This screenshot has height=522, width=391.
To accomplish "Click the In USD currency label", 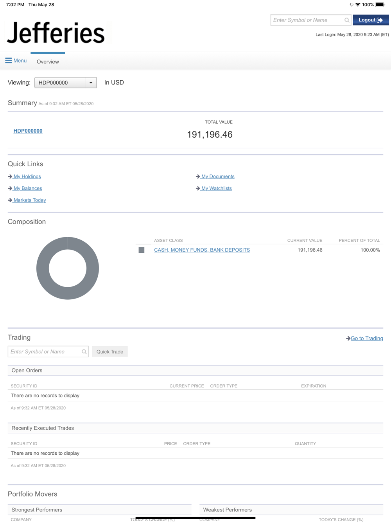I will pos(114,83).
